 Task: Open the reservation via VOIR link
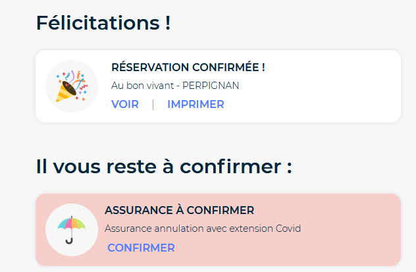[125, 104]
